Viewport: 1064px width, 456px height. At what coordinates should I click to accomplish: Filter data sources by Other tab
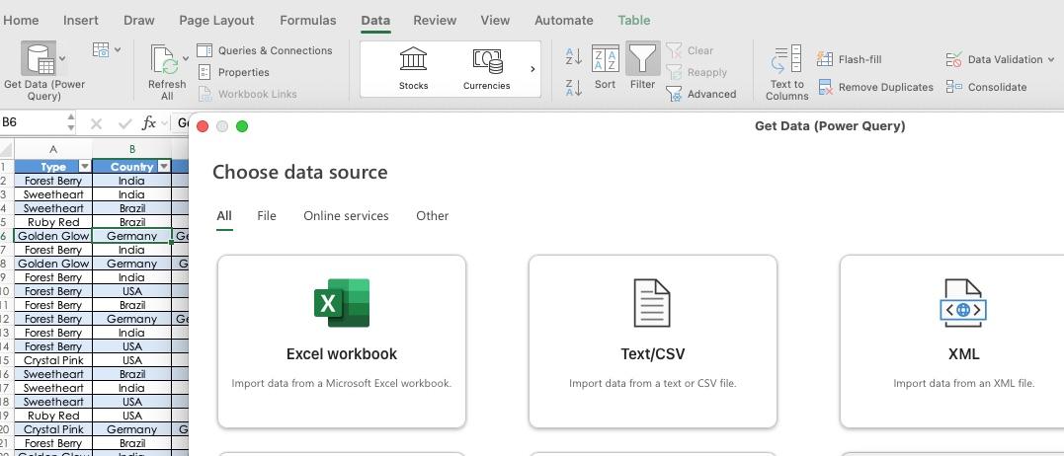pyautogui.click(x=433, y=216)
